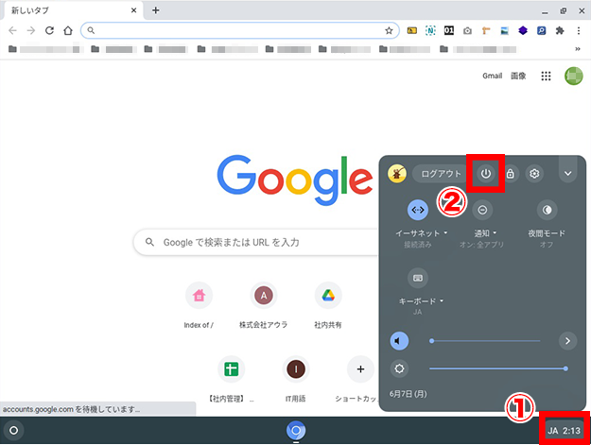Screen dimensions: 591x445
Task: Click the orange signpost extension icon
Action: coord(486,30)
